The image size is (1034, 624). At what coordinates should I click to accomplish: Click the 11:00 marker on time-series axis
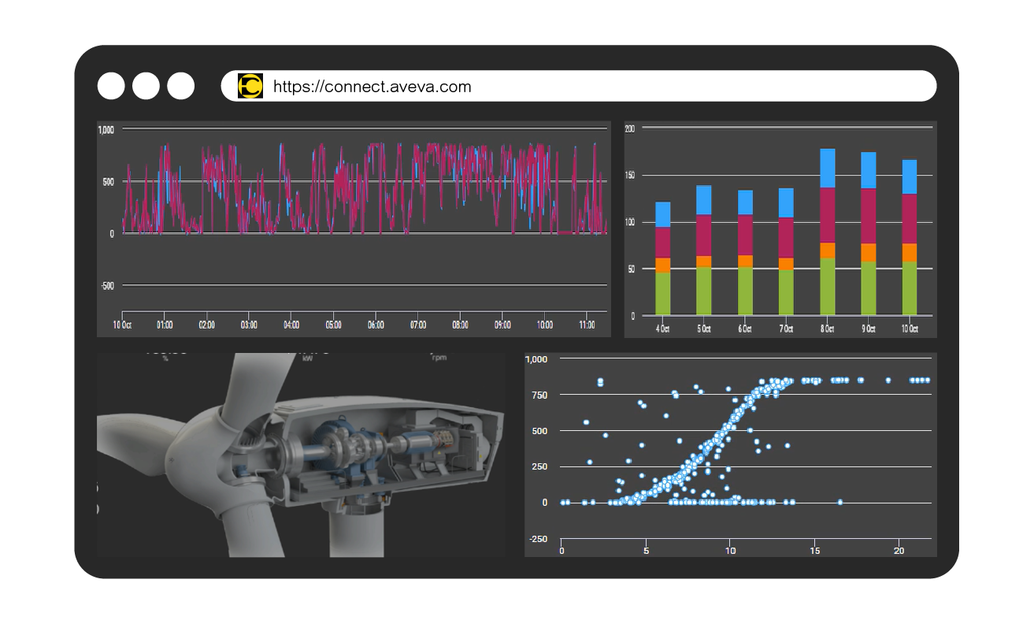(x=587, y=325)
